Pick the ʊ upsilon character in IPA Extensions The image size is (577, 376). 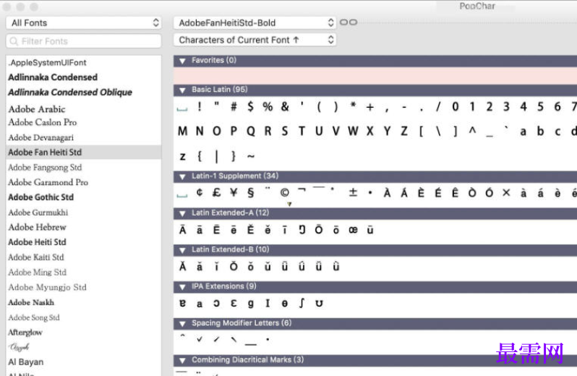click(319, 304)
